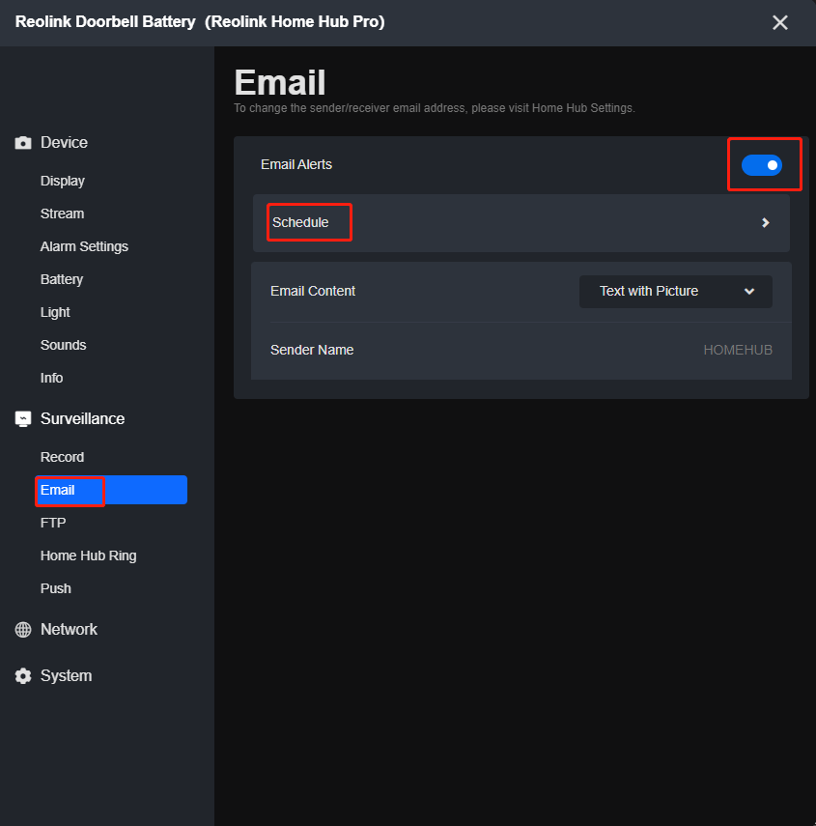Open the Record settings

pos(62,457)
